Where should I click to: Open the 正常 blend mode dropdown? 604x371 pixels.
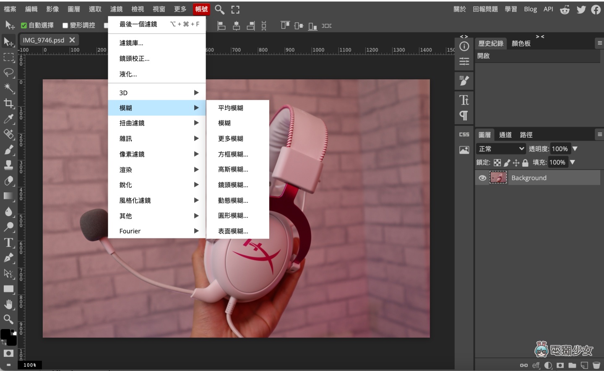click(x=500, y=149)
